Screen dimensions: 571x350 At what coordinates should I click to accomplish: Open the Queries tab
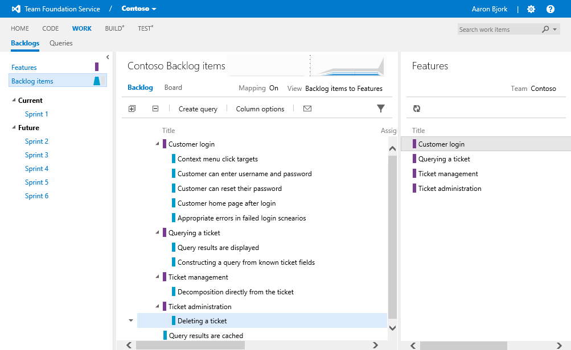(61, 43)
